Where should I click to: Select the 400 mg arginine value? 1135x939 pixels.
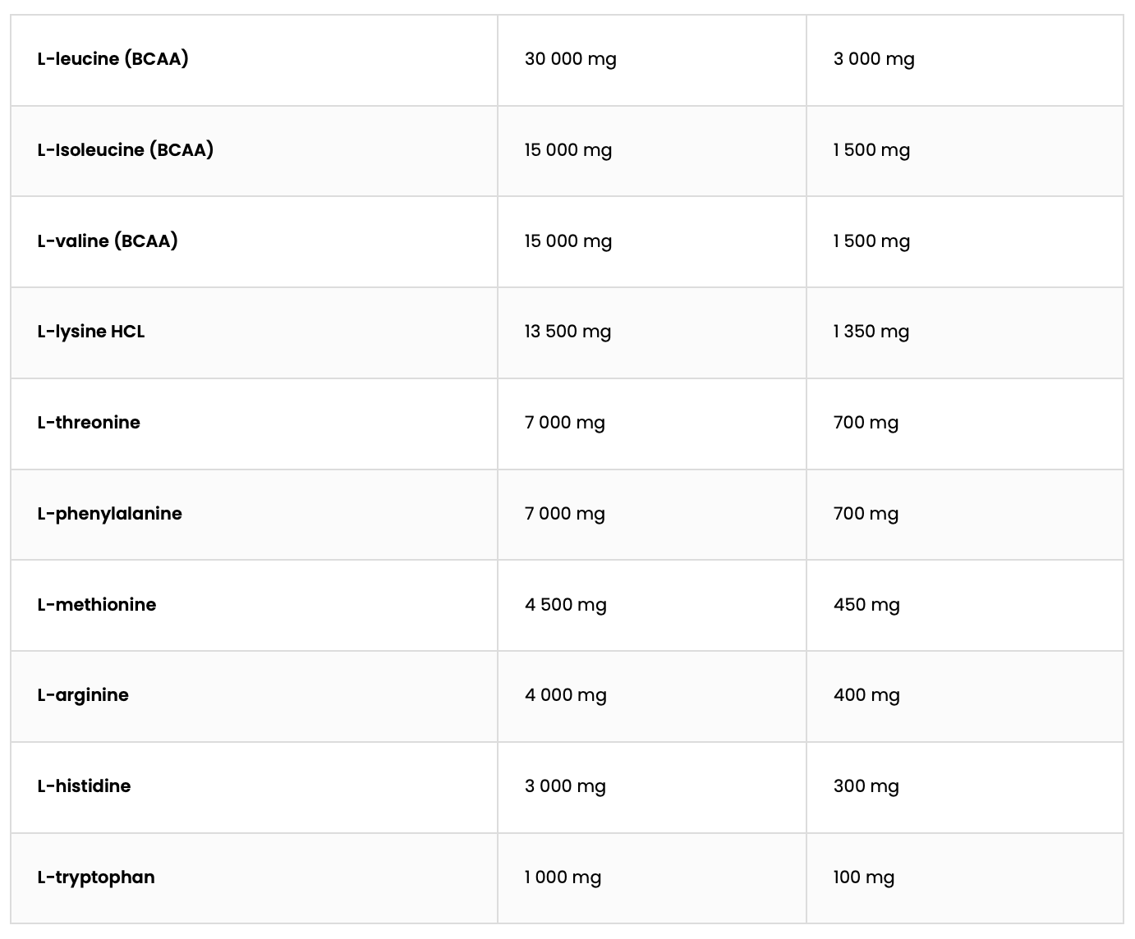[866, 695]
